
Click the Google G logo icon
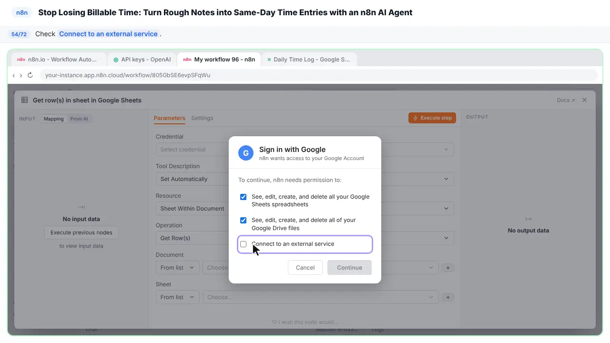point(246,153)
